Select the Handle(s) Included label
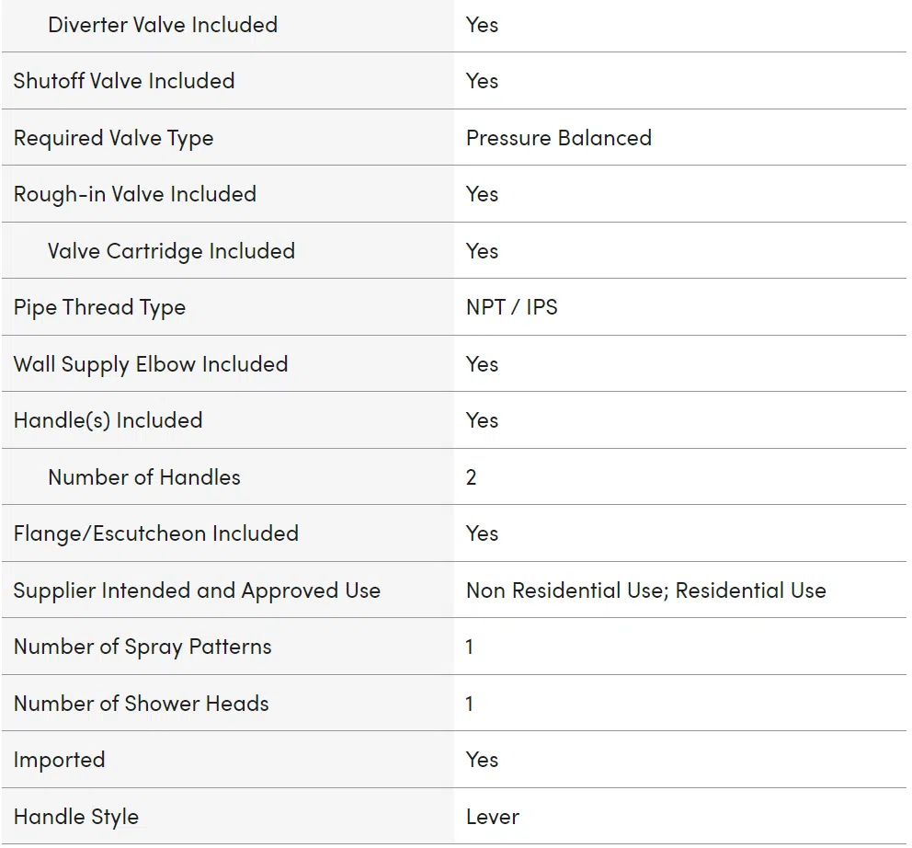This screenshot has width=912, height=848. tap(108, 421)
